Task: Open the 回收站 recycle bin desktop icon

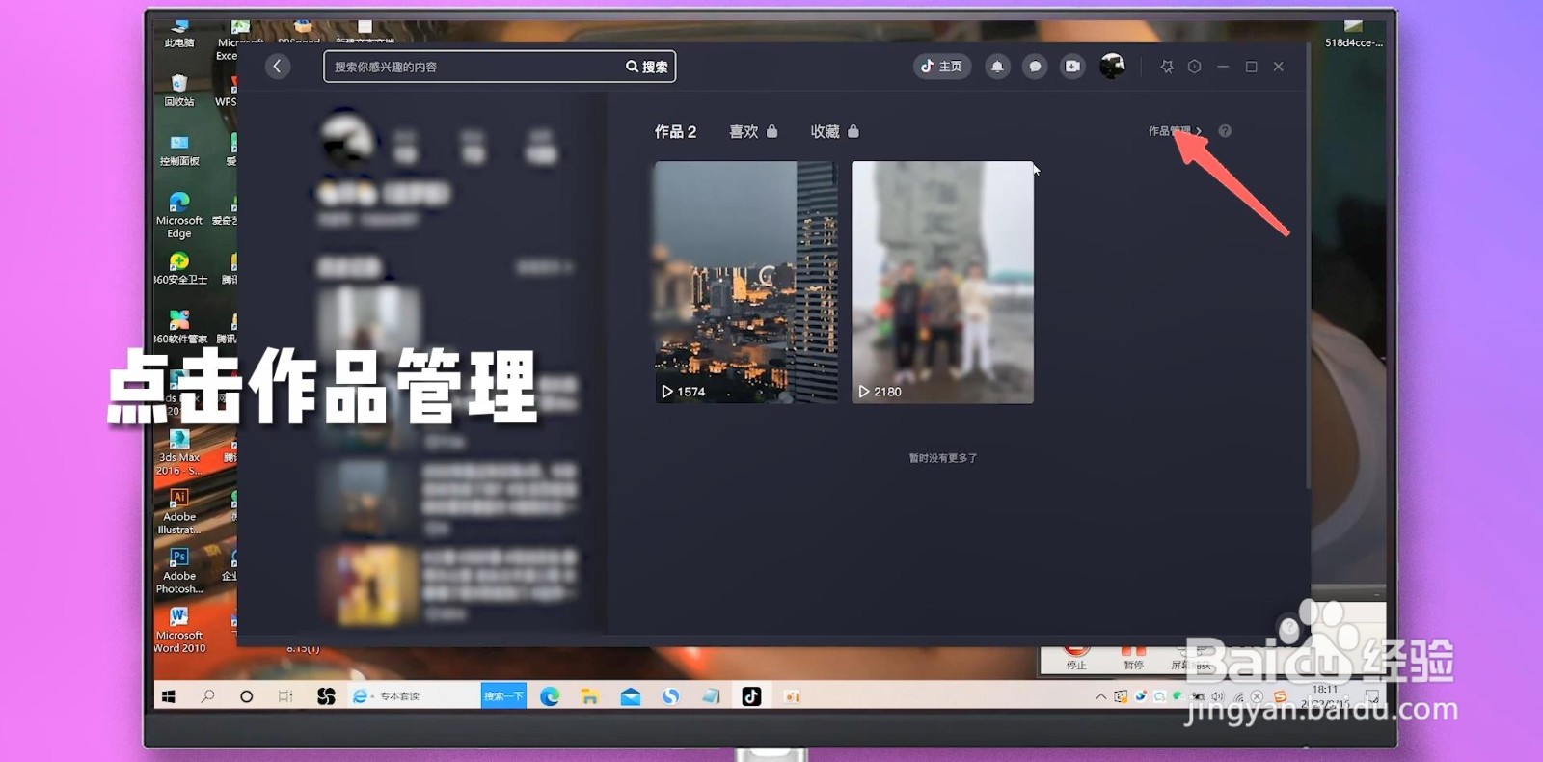Action: (179, 90)
